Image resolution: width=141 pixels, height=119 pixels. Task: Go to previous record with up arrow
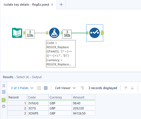pyautogui.click(x=126, y=88)
